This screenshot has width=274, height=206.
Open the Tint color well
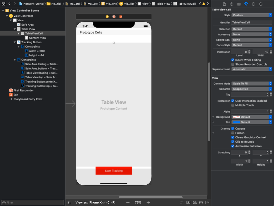252,122
